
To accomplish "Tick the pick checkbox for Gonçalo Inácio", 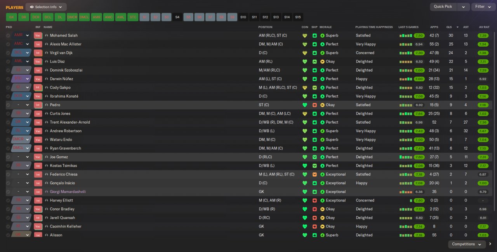I will tap(8, 183).
